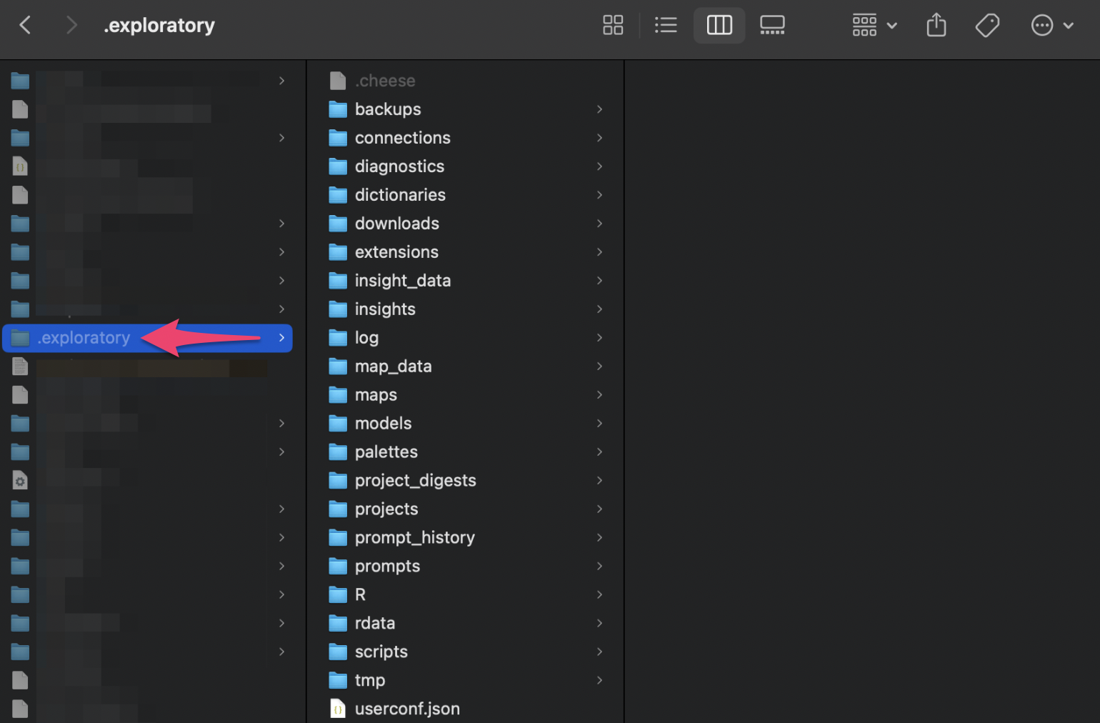This screenshot has height=723, width=1100.
Task: Expand the connections folder chevron
Action: (x=599, y=138)
